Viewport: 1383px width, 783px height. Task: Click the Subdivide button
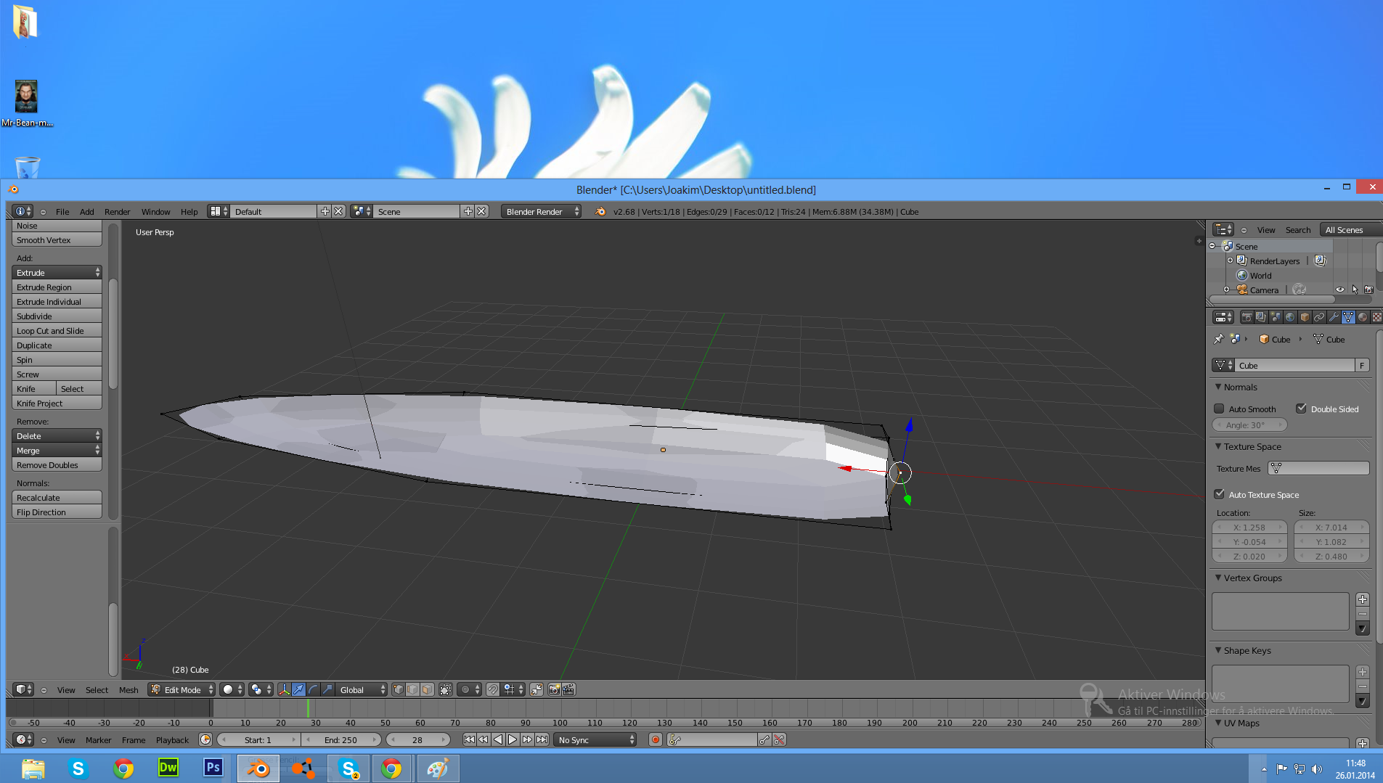(57, 316)
